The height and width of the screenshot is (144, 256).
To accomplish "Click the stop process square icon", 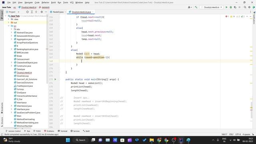I will pos(240,7).
